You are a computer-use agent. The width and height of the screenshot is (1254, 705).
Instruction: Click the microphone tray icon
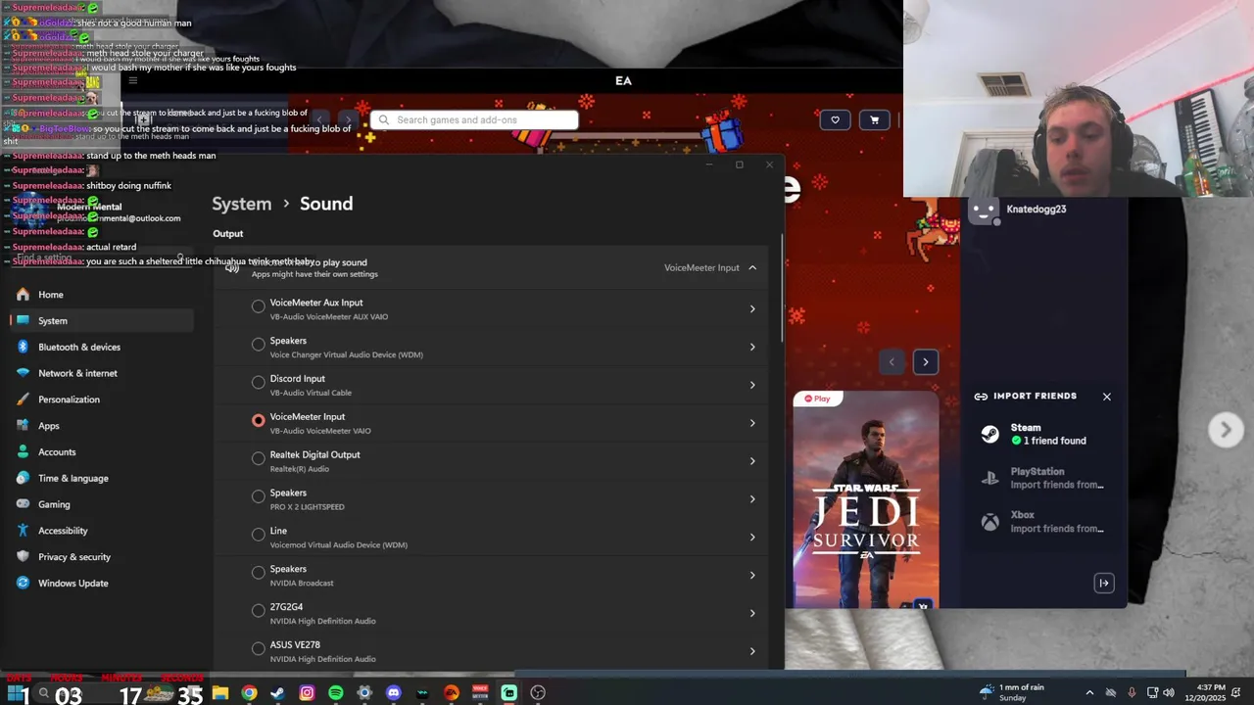point(1132,693)
